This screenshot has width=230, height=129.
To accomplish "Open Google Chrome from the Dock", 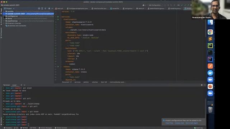I will [x=210, y=32].
